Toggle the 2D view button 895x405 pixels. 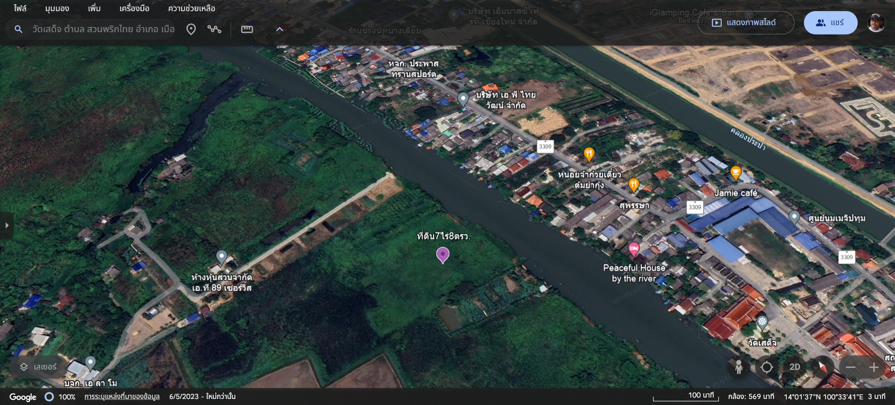(x=795, y=367)
